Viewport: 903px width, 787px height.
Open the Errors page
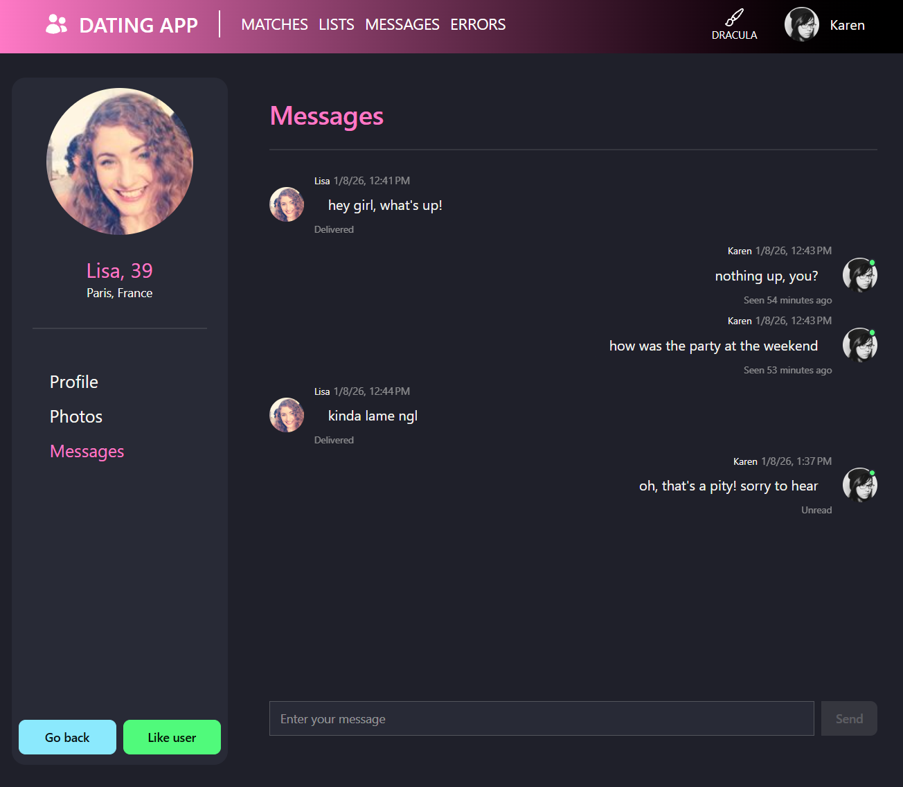478,25
